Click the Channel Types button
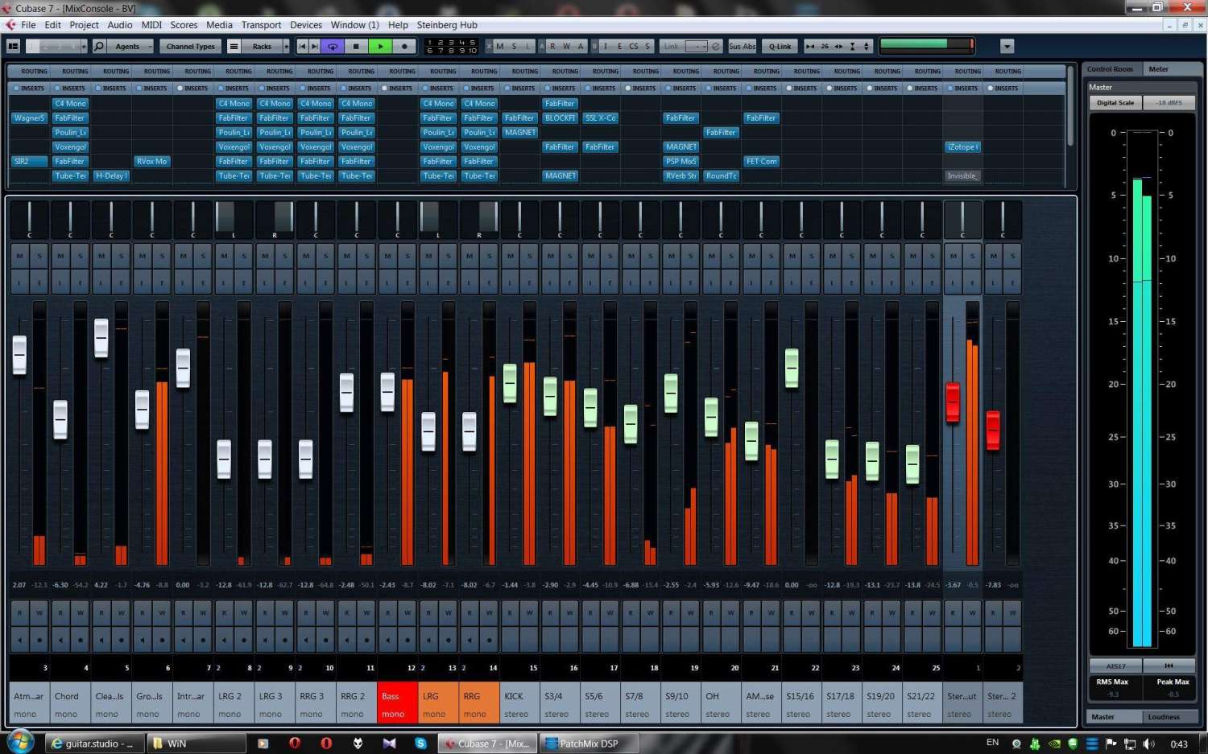This screenshot has height=754, width=1208. [191, 46]
